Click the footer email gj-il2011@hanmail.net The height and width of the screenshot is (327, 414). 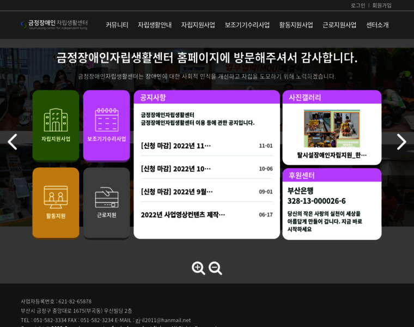click(163, 320)
